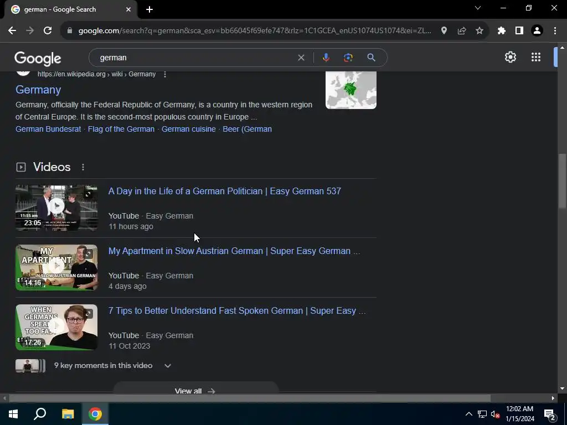567x425 pixels.
Task: Open Chrome side panel
Action: click(x=519, y=31)
